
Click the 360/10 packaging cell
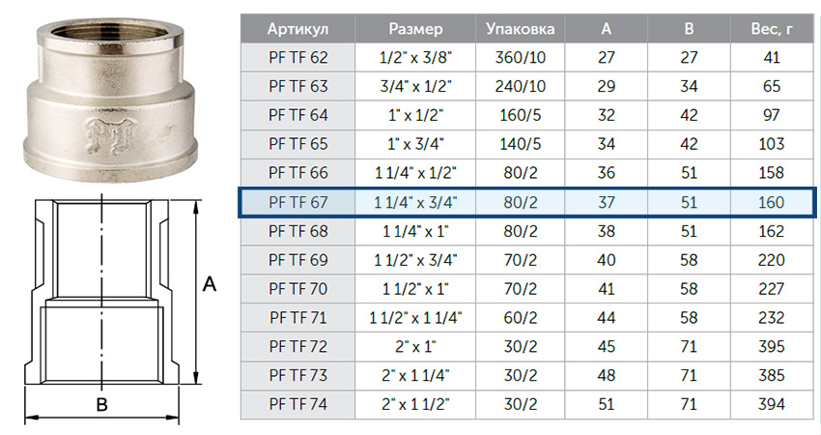click(520, 57)
